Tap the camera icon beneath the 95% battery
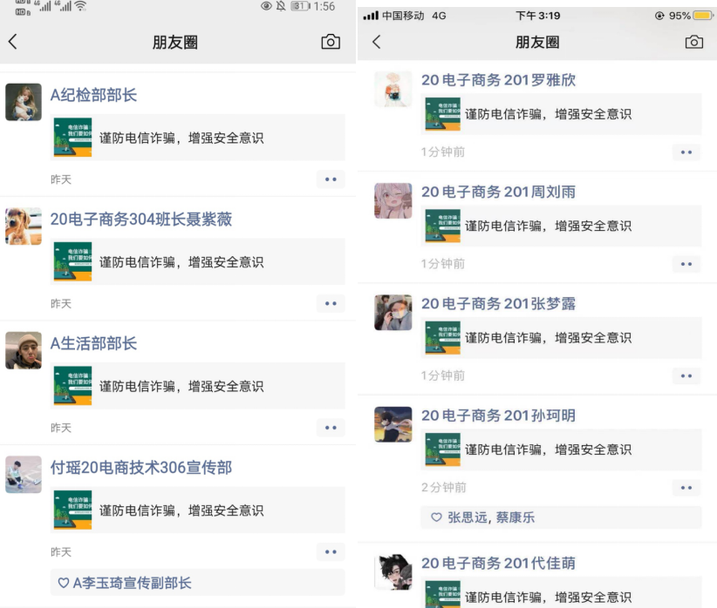The height and width of the screenshot is (608, 717). (x=693, y=42)
